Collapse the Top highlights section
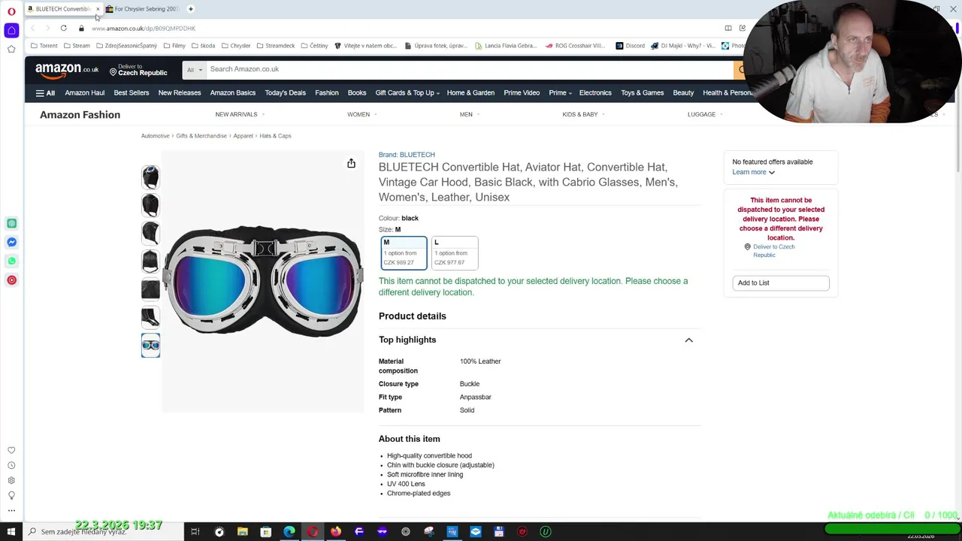 click(x=688, y=340)
